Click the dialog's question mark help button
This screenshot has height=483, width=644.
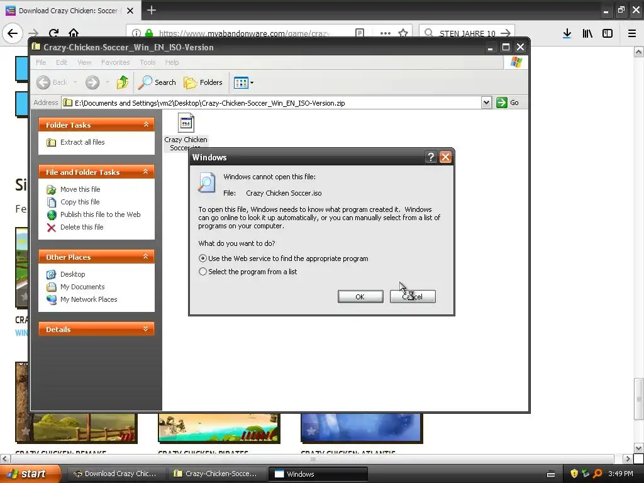point(430,157)
